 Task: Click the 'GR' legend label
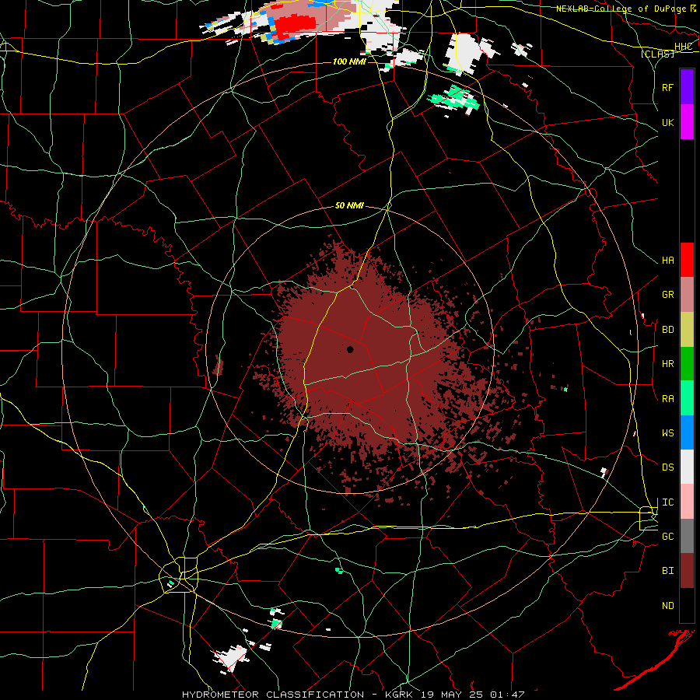pos(667,295)
